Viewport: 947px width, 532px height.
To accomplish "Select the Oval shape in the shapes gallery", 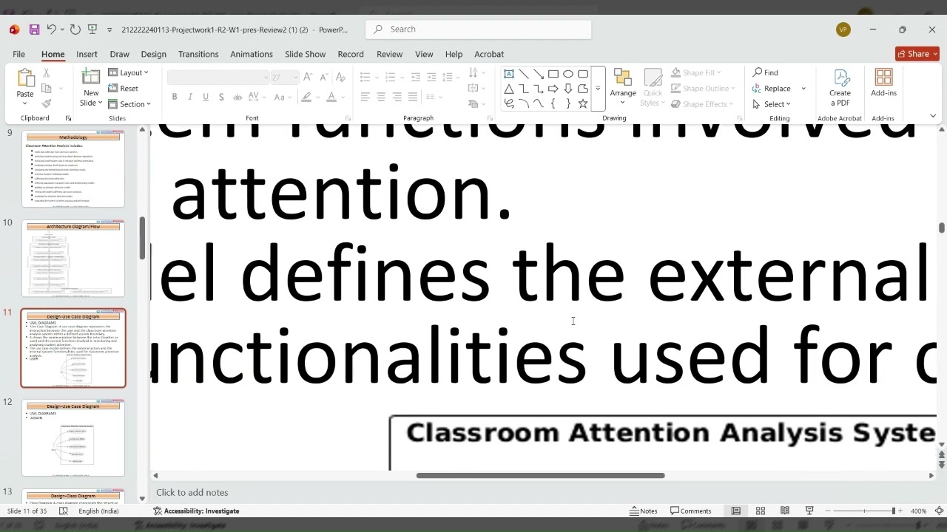I will tap(568, 74).
